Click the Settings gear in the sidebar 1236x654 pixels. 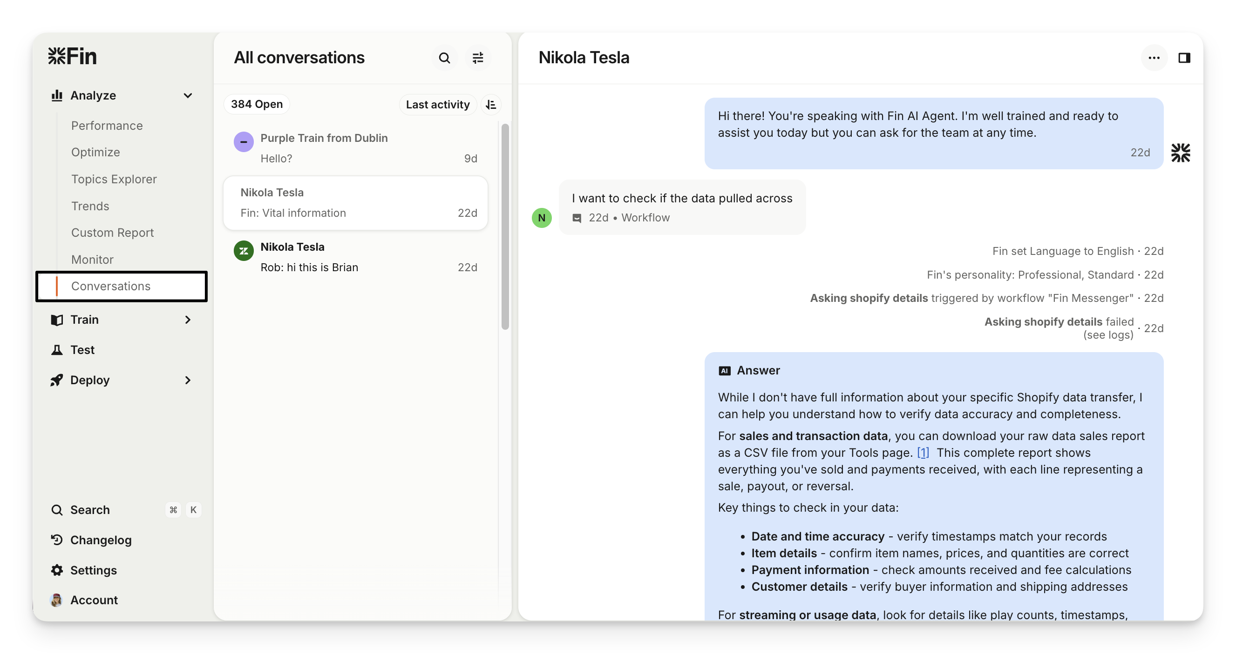[x=57, y=570]
